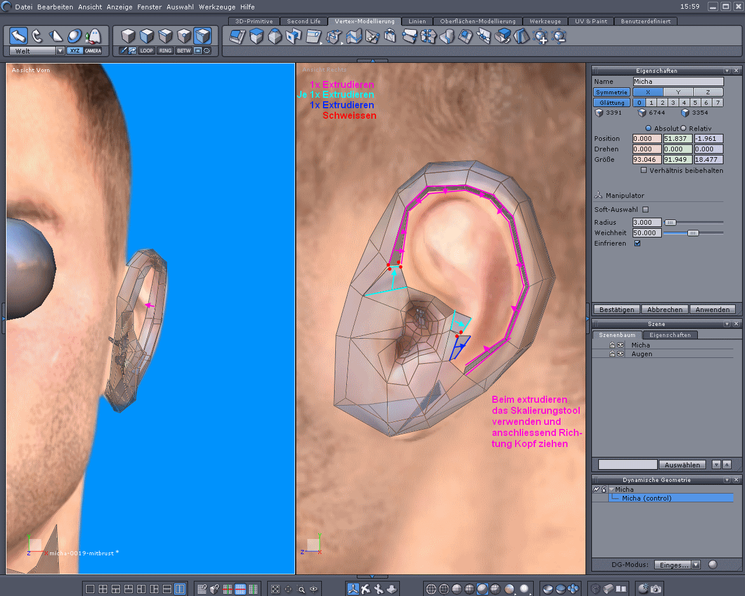Select Micha (control) in Dynamische Geometrie
745x596 pixels.
tap(671, 498)
